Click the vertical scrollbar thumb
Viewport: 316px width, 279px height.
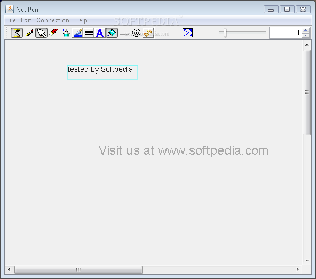(x=307, y=92)
